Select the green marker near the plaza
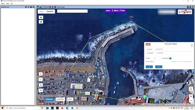This screenshot has width=195, height=110. [144, 97]
